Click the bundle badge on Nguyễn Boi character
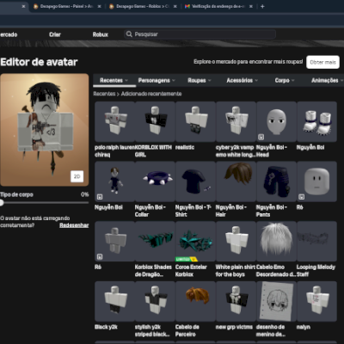This screenshot has width=344, height=344. click(100, 197)
